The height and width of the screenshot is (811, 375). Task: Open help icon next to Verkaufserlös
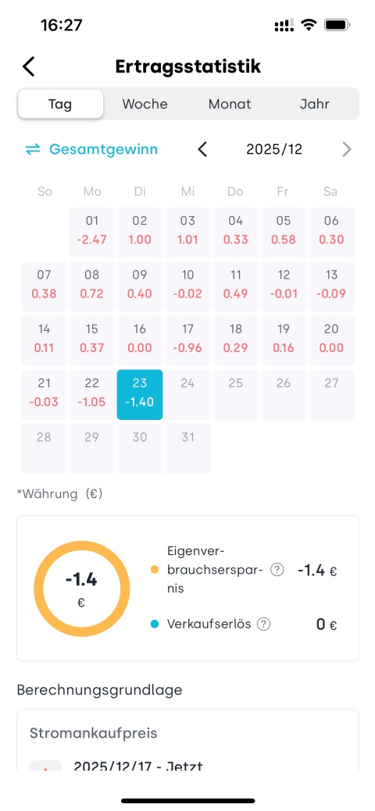click(x=263, y=624)
